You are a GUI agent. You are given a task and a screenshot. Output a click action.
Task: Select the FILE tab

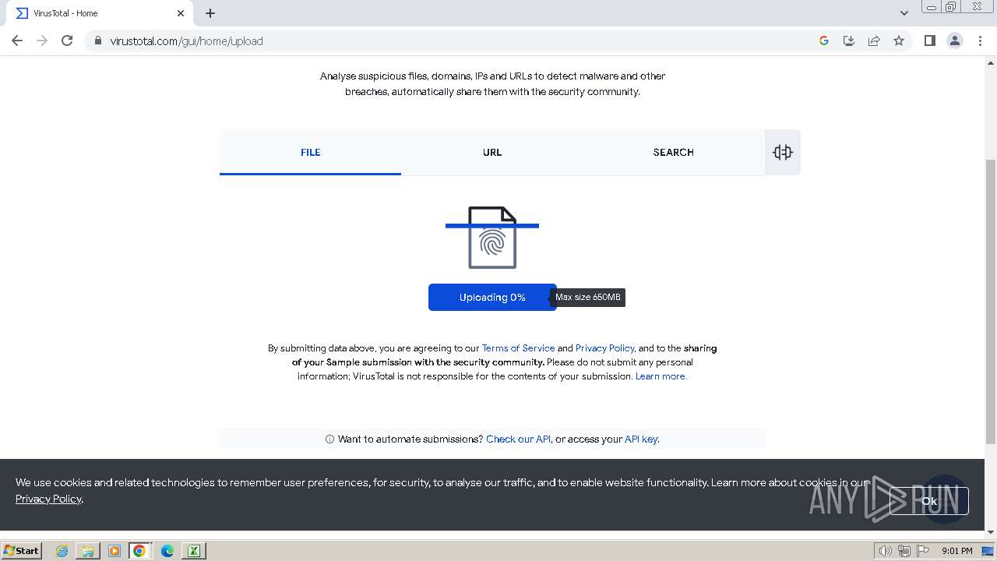[x=310, y=152]
